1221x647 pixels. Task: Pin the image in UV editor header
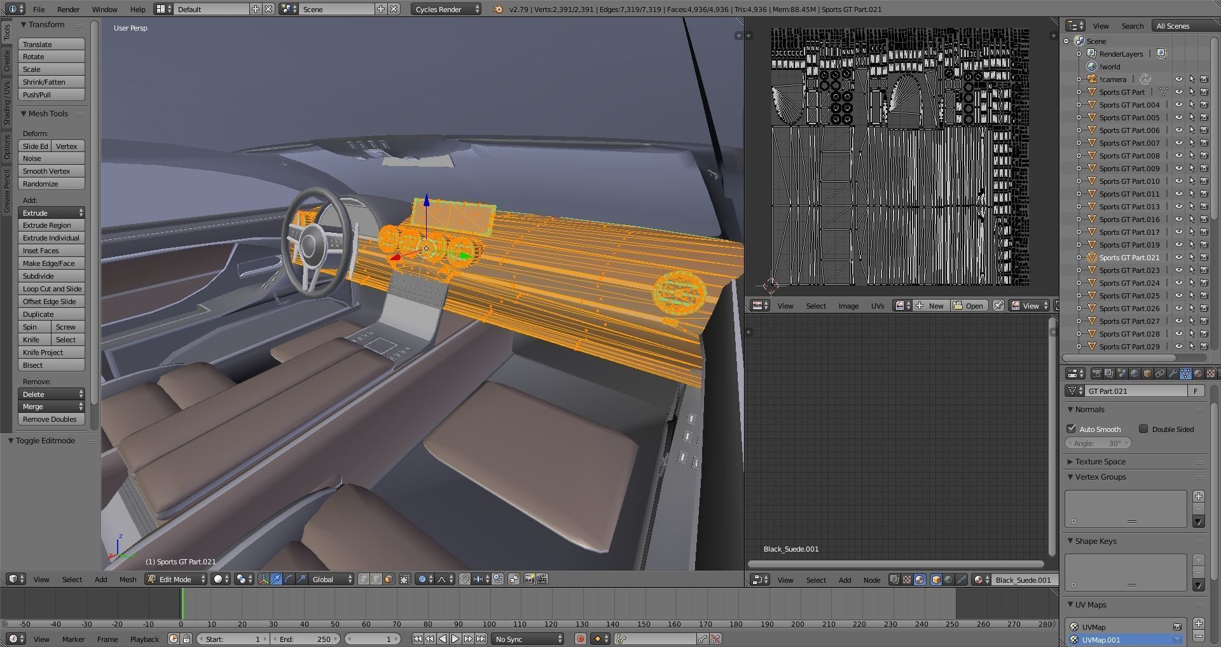[x=998, y=305]
